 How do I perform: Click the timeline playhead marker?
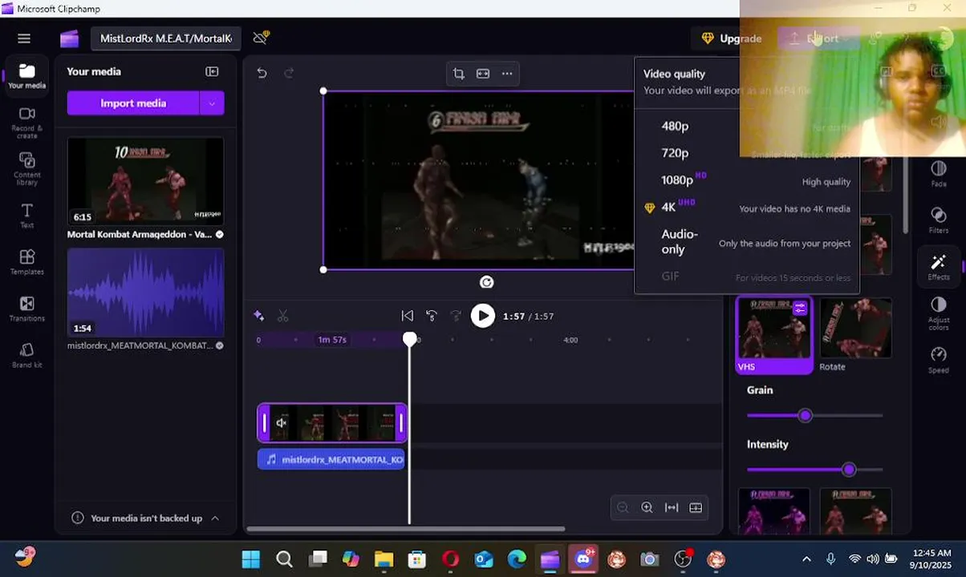coord(409,340)
